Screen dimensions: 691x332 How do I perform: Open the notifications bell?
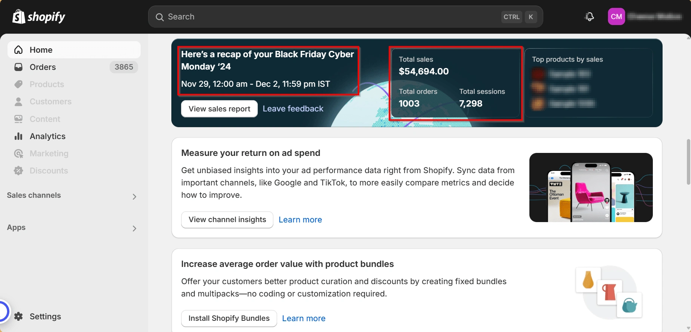pos(590,17)
